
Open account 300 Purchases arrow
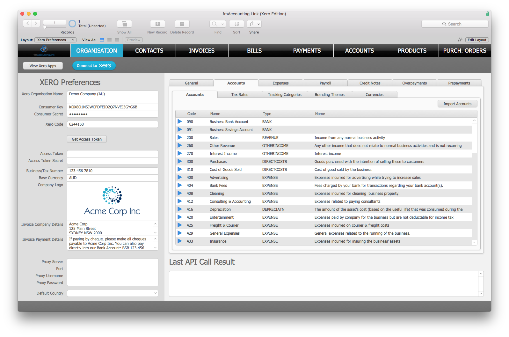tap(180, 161)
